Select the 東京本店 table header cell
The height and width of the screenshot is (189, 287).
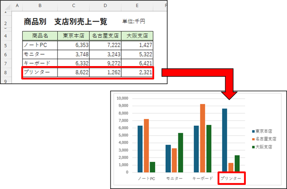[x=73, y=36]
